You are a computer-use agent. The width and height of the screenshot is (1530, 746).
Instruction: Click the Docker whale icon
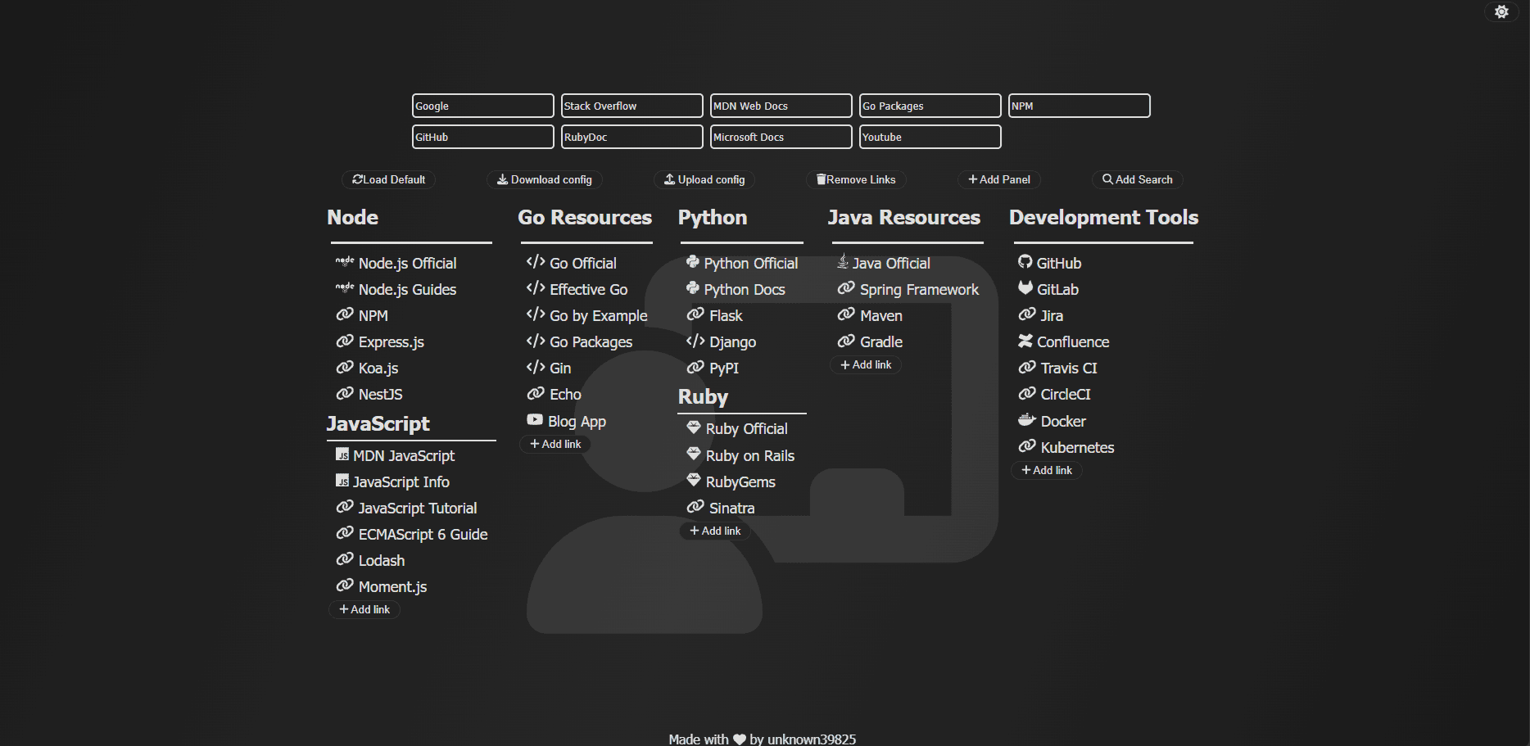pyautogui.click(x=1027, y=420)
